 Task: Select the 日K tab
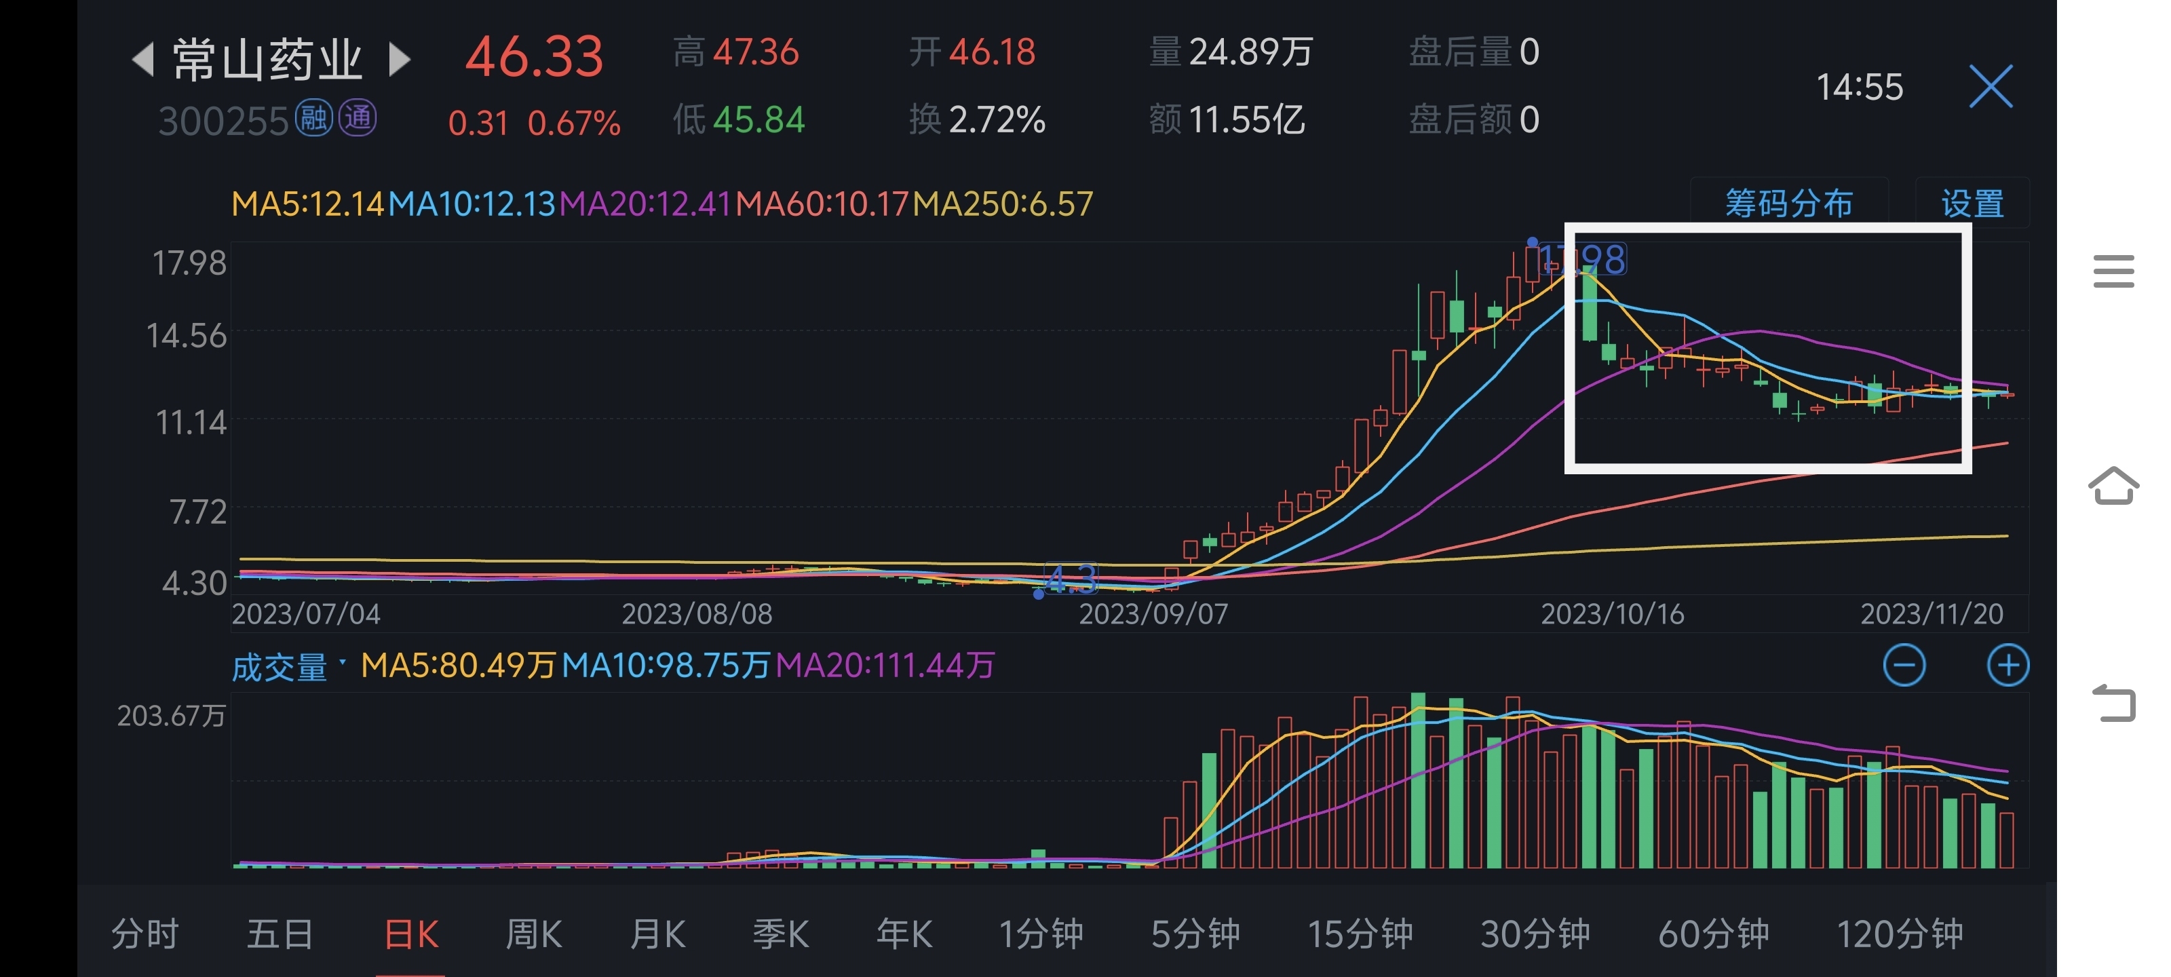[x=411, y=933]
